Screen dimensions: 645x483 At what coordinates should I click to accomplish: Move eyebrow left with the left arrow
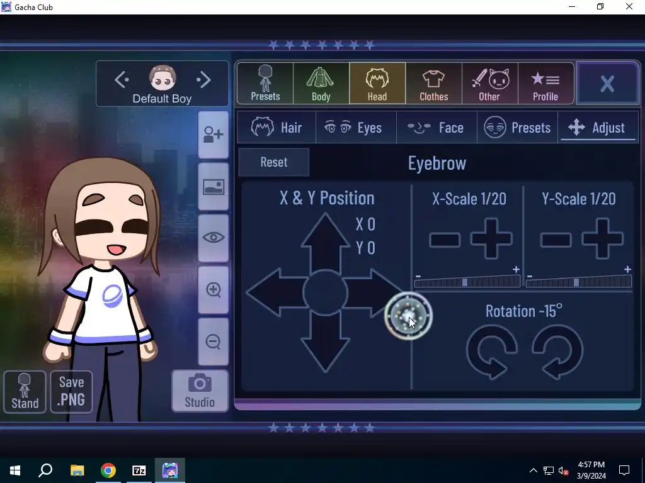(x=276, y=292)
